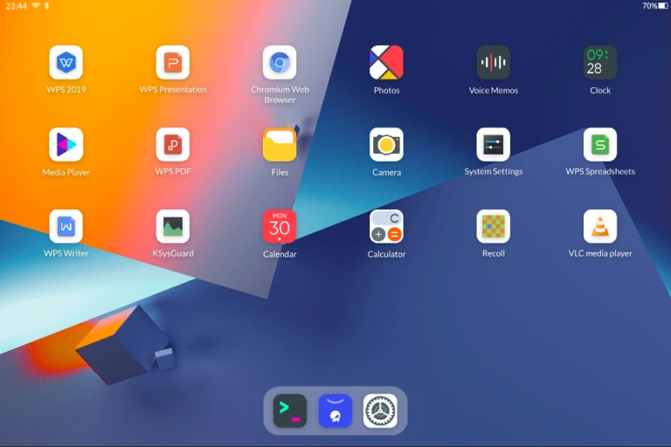The image size is (671, 447).
Task: Open the blue app store dock icon
Action: 335,410
